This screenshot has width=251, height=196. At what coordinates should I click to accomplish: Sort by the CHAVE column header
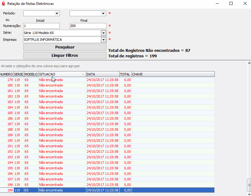(173, 74)
